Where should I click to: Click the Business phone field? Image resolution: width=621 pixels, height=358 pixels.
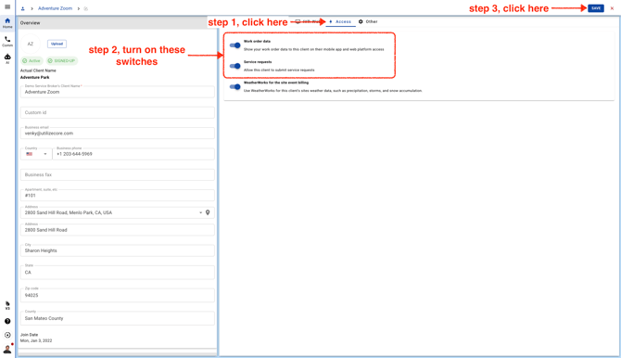tap(133, 154)
